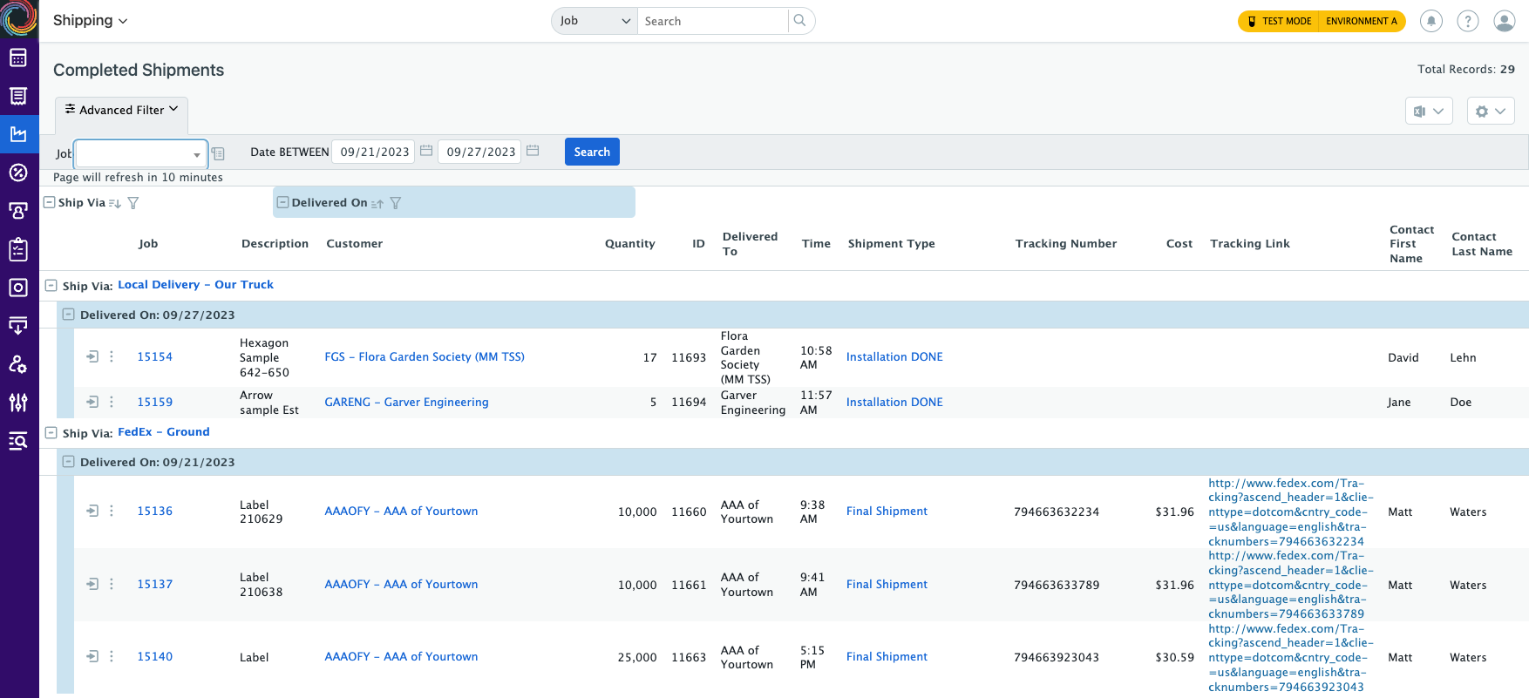Screen dimensions: 1529x698
Task: Collapse the Ship Via FedEx Ground group
Action: pyautogui.click(x=51, y=432)
